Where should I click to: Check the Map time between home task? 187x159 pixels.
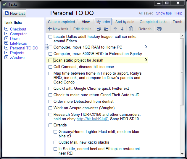(50, 73)
